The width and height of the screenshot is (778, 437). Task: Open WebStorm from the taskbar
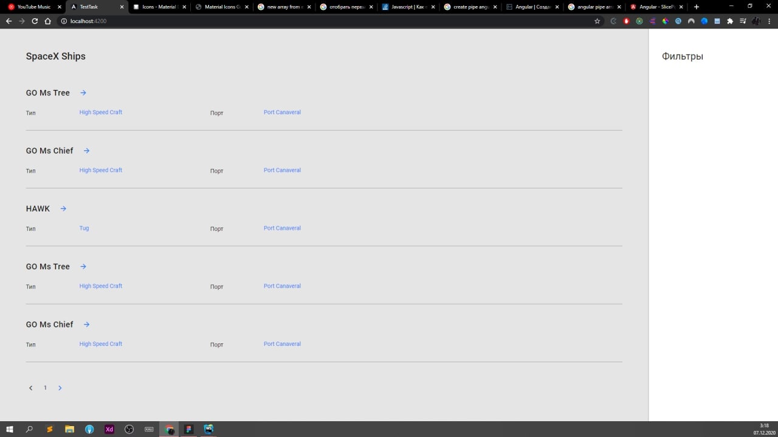click(x=209, y=429)
